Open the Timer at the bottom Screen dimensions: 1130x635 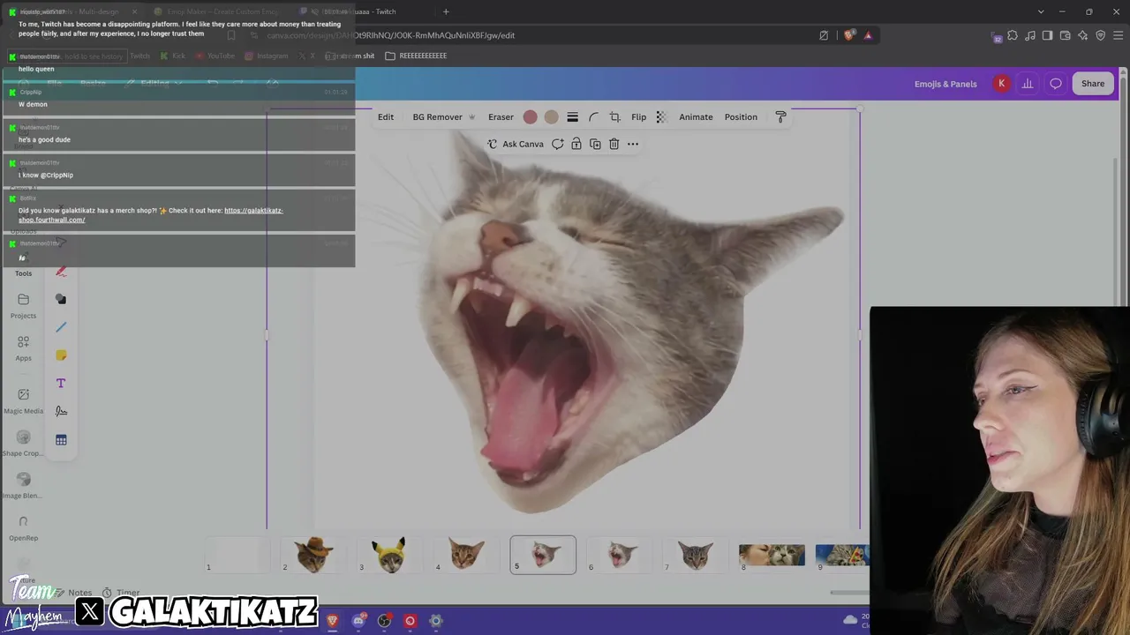point(121,593)
